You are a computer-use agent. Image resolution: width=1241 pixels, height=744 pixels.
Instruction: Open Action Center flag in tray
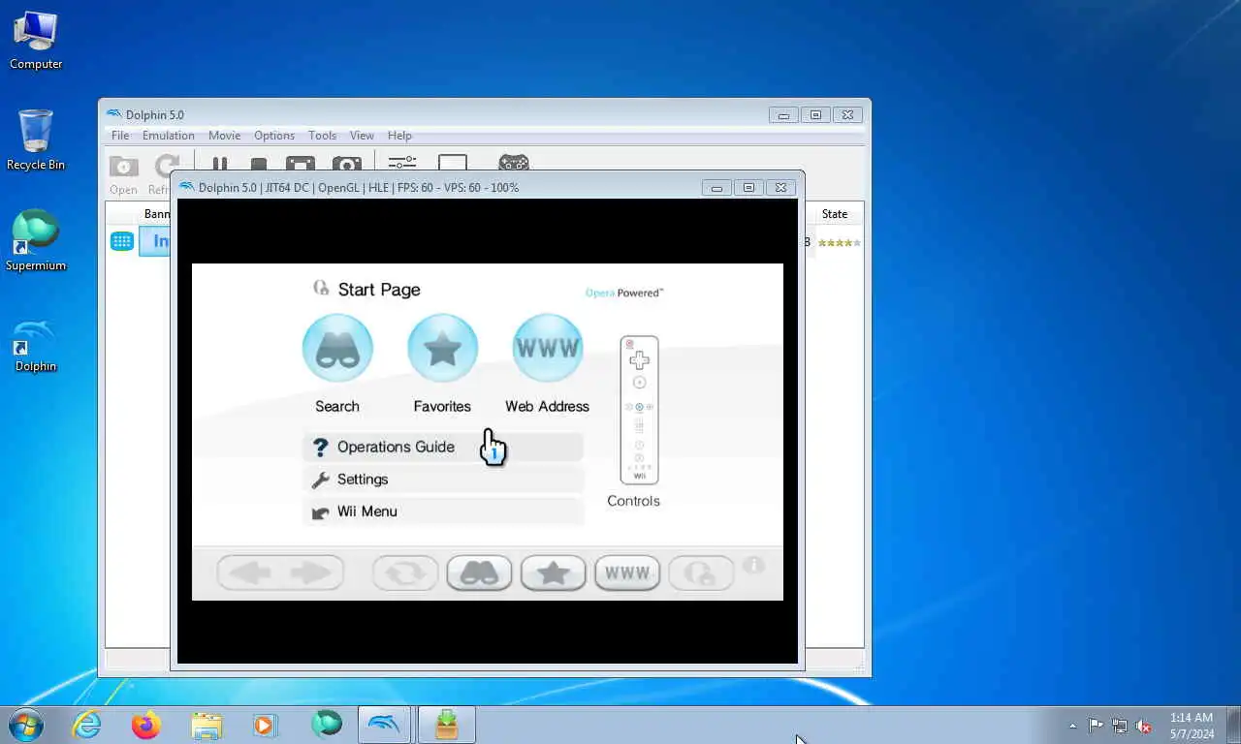click(1096, 726)
